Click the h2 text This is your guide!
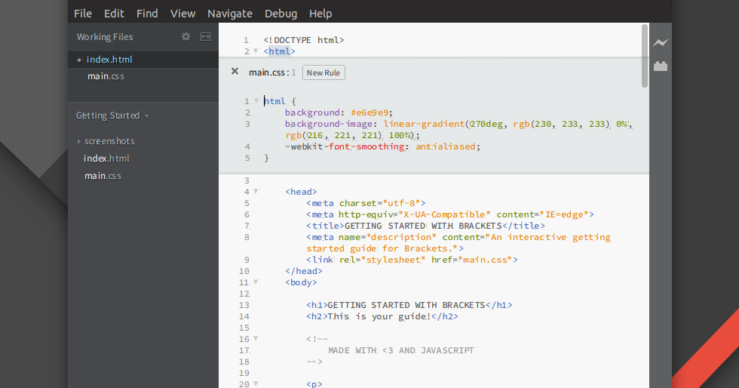 click(x=379, y=317)
